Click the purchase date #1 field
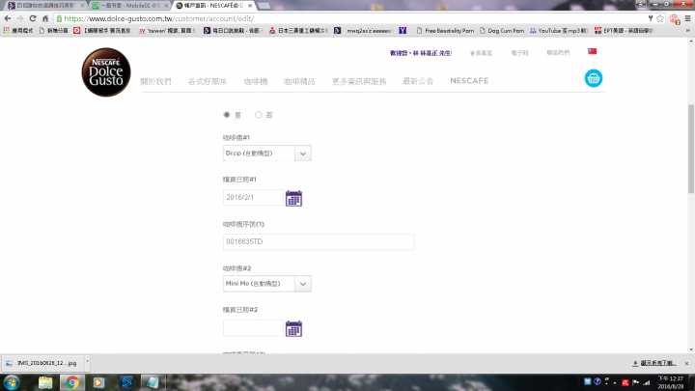Viewport: 695px width, 391px height. point(253,197)
